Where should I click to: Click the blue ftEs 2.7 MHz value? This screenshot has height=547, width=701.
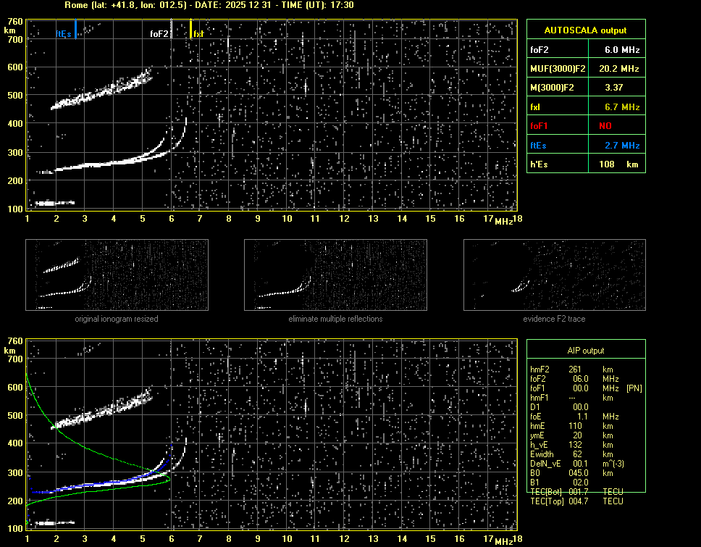click(x=621, y=146)
